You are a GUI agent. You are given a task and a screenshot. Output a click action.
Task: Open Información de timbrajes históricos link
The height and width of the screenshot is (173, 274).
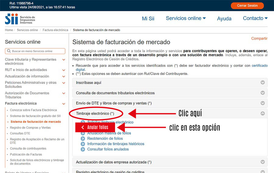tap(116, 144)
